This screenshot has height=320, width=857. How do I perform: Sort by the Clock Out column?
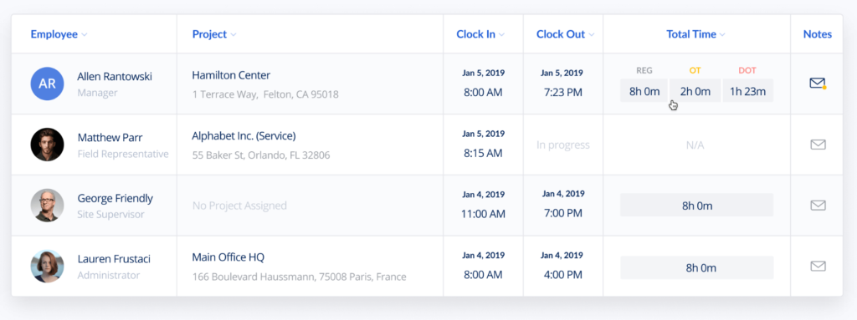tap(565, 34)
